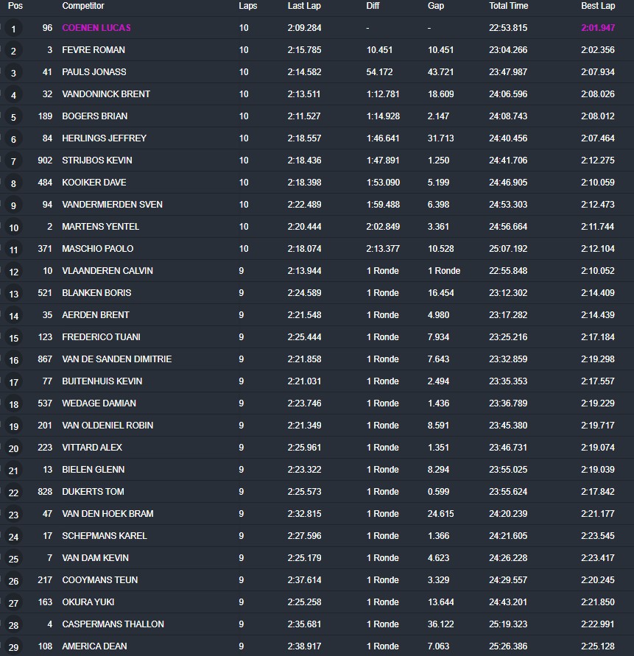Select the FEVRE ROMAN competitor name
The width and height of the screenshot is (634, 656).
click(x=94, y=50)
